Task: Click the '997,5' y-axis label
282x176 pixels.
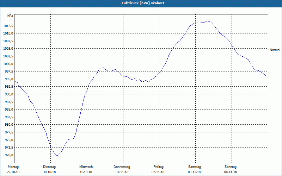Action: [9, 71]
